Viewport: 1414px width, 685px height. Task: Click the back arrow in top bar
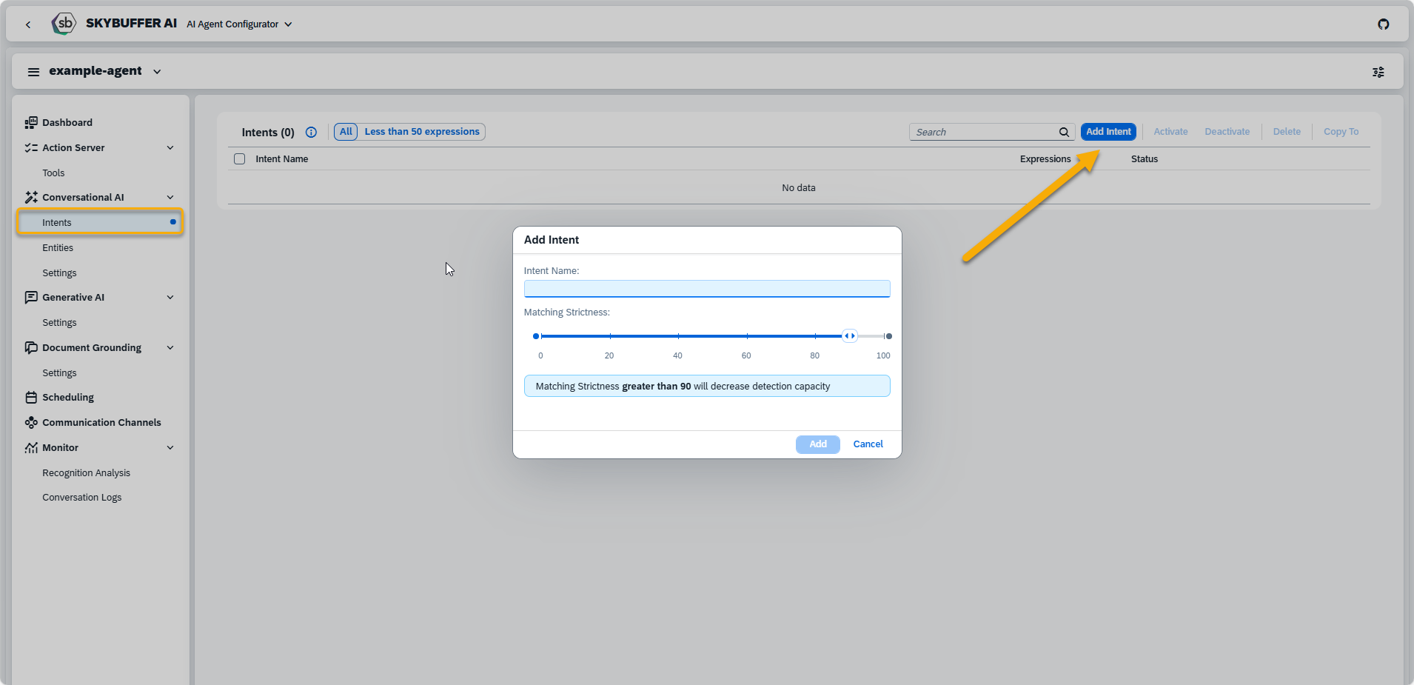coord(28,24)
